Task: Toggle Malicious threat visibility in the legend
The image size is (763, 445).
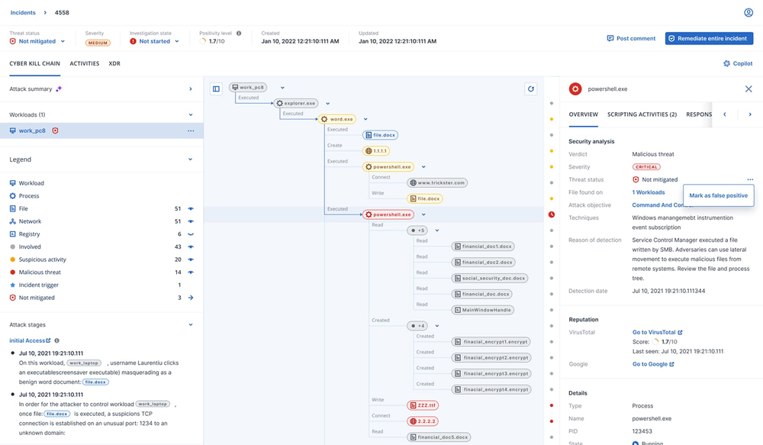Action: 191,272
